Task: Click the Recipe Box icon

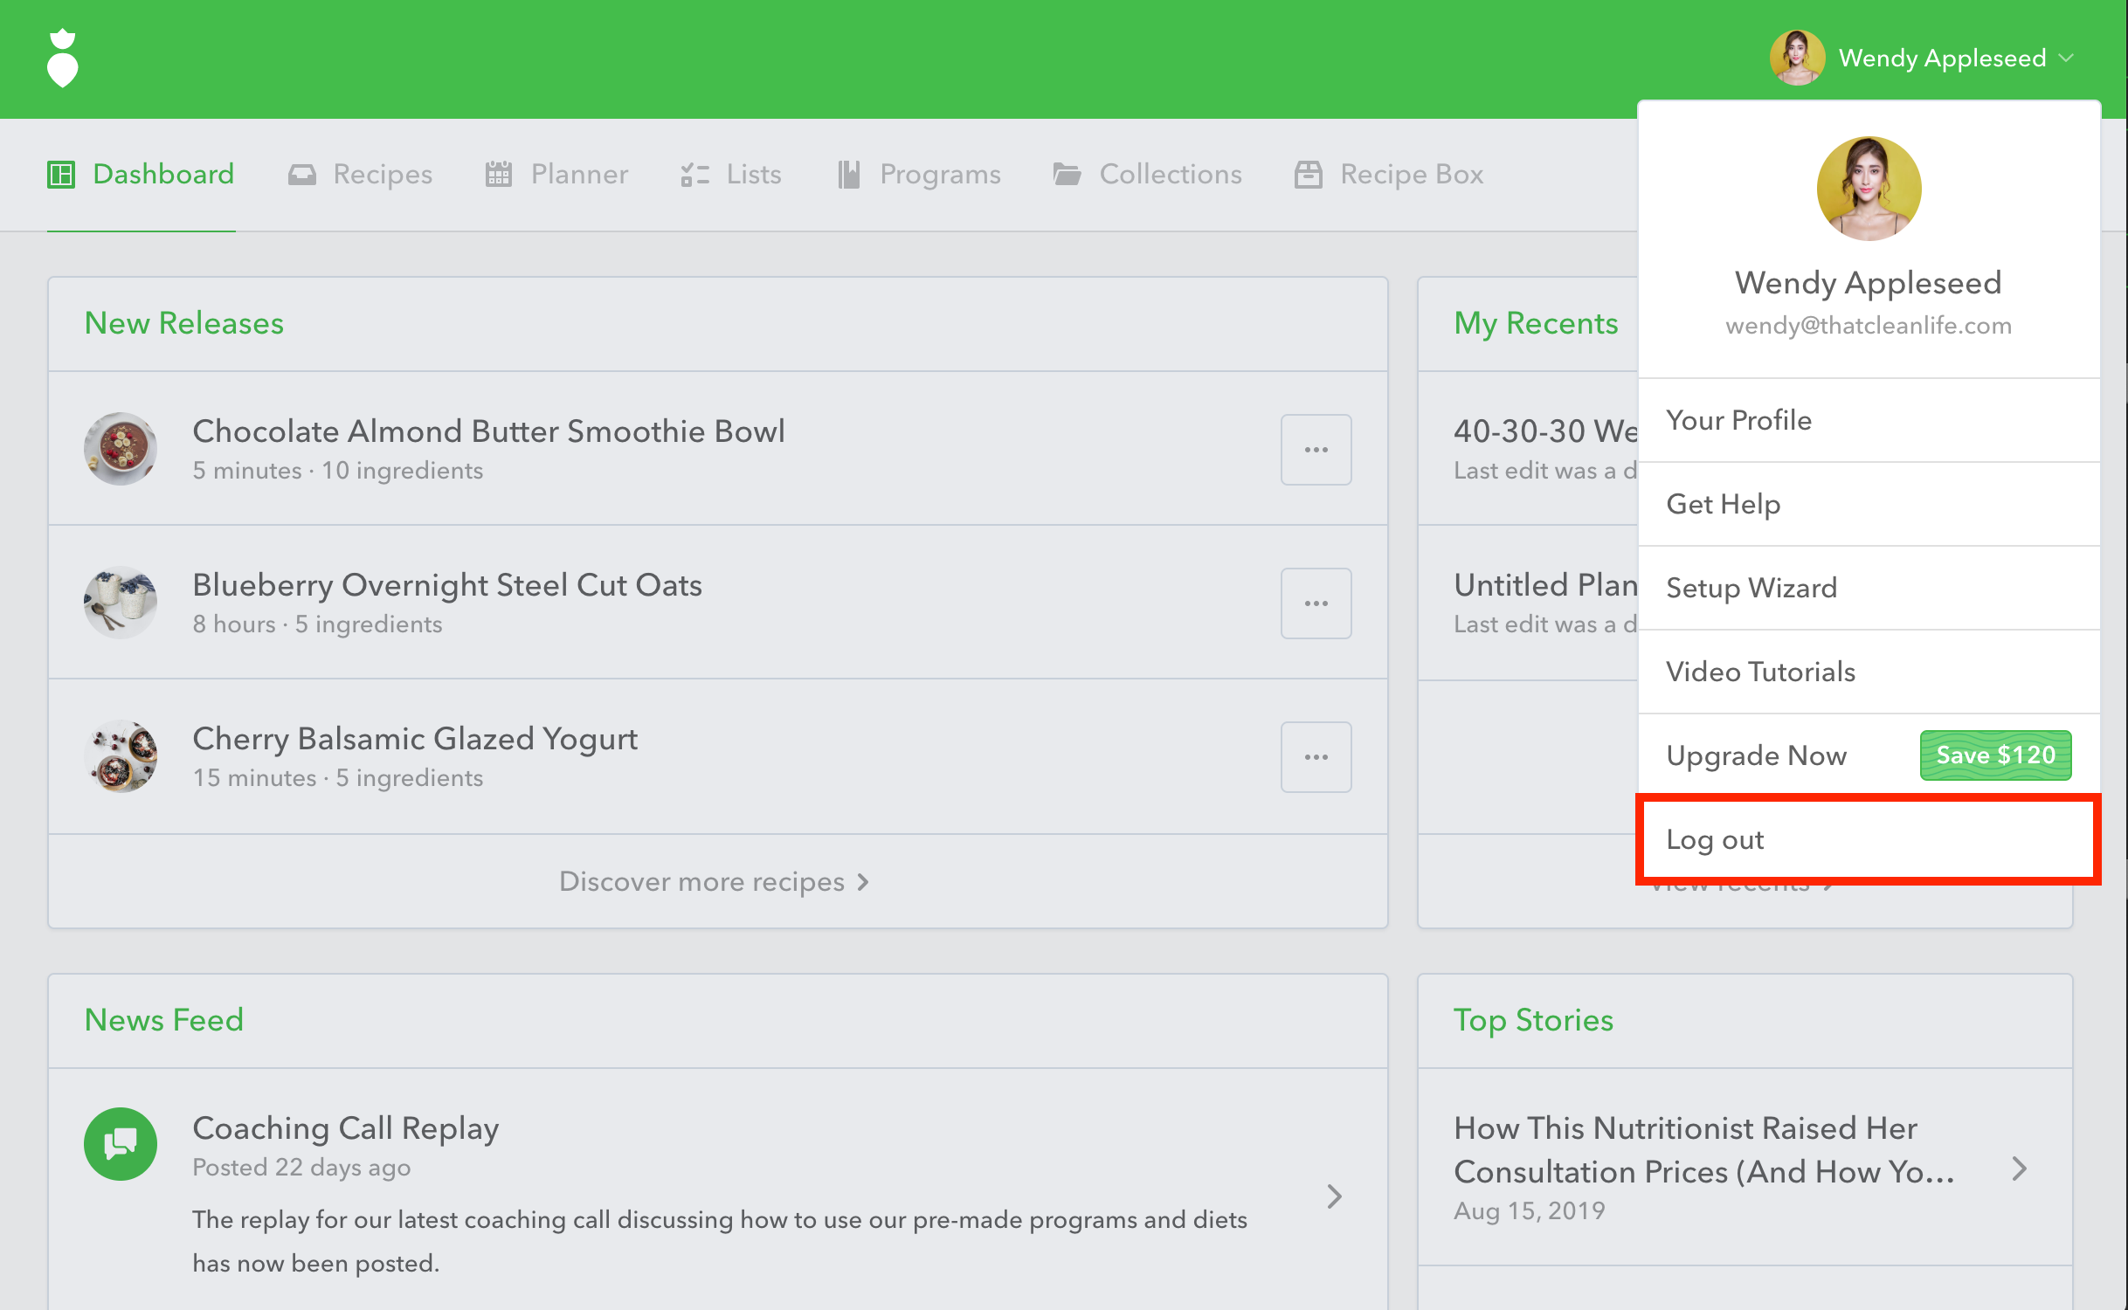Action: click(1308, 175)
